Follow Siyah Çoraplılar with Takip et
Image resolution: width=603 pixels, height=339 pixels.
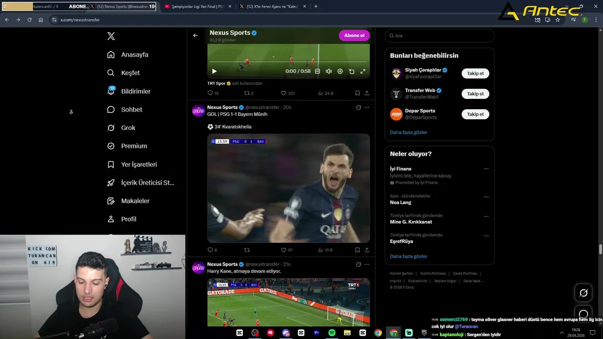475,73
